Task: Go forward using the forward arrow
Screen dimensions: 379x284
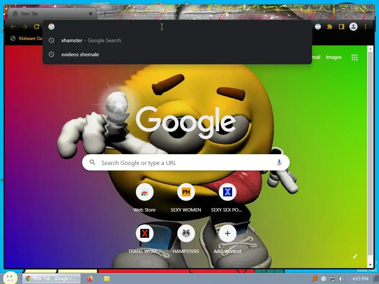Action: [25, 27]
